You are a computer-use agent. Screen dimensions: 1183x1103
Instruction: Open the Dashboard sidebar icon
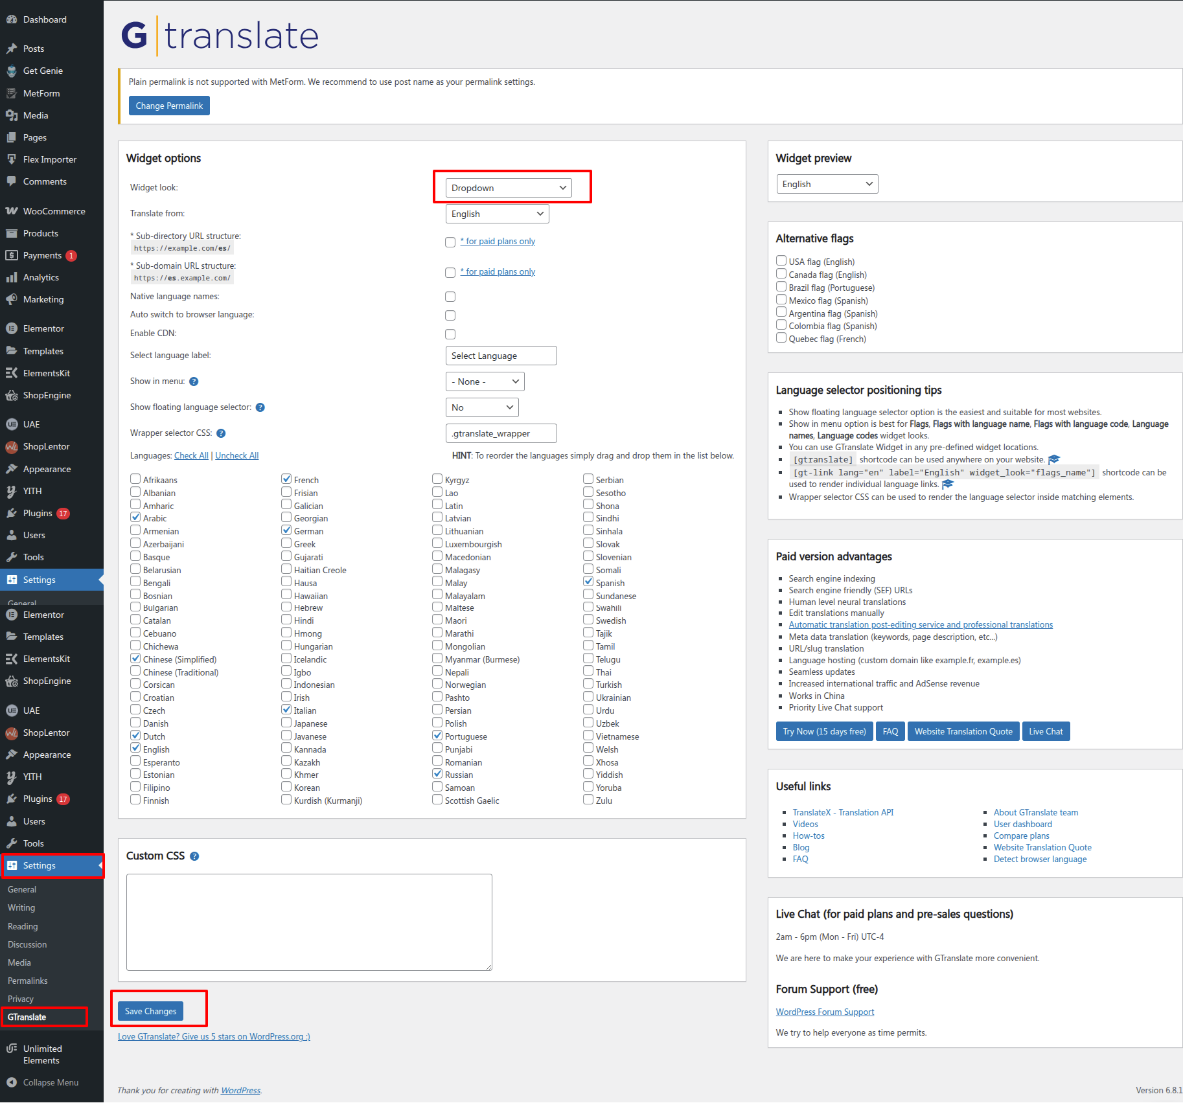[12, 19]
